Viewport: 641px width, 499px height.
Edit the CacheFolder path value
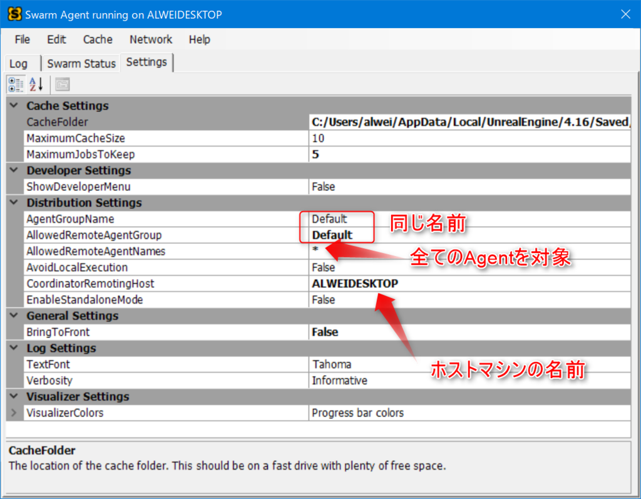pyautogui.click(x=469, y=122)
